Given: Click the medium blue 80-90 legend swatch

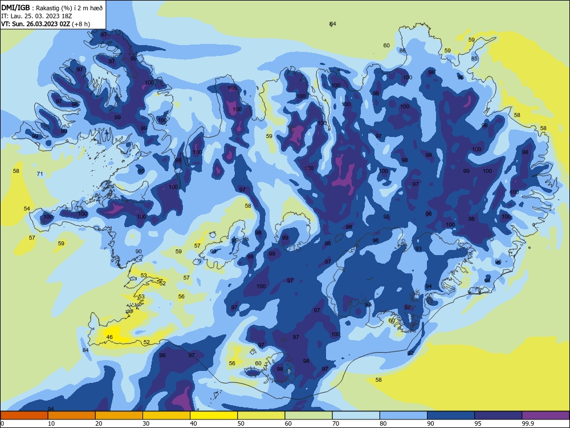Looking at the screenshot, I should (x=404, y=415).
